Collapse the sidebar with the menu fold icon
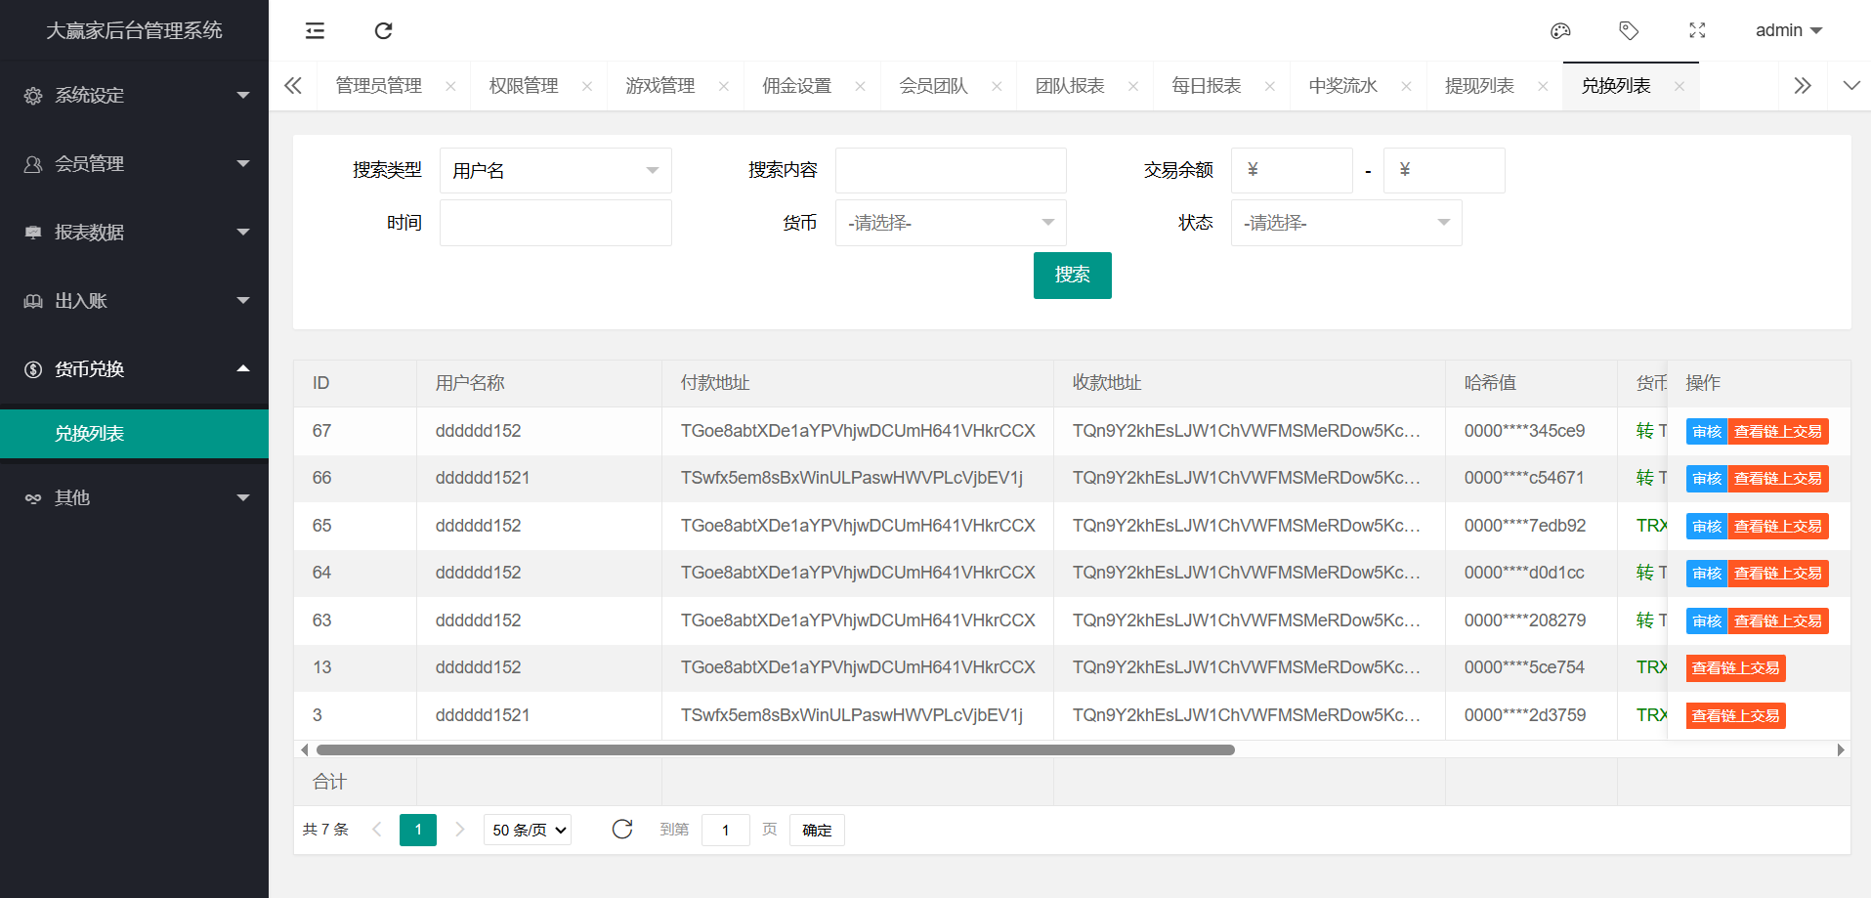 (x=315, y=31)
